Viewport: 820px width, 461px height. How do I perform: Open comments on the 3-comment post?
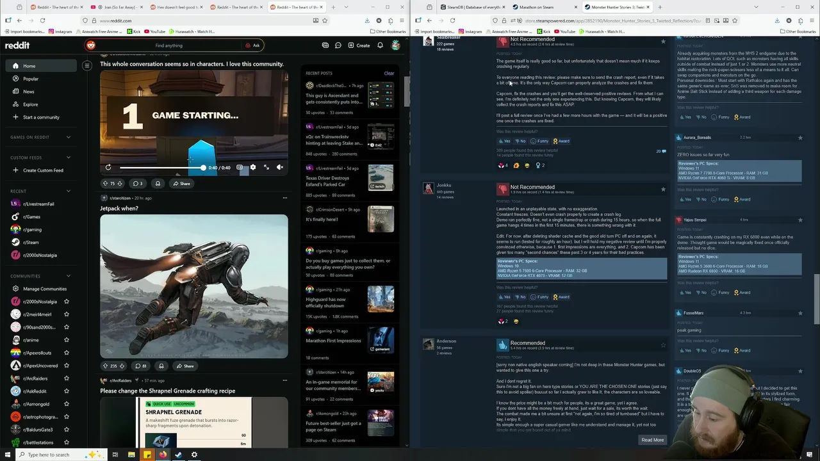[138, 184]
